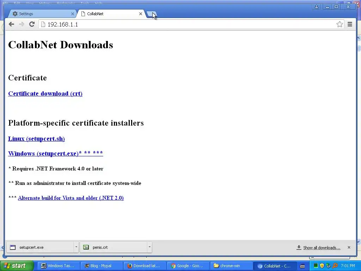Open the setupcert.exe downloaded file
This screenshot has height=271, width=361.
[40, 247]
